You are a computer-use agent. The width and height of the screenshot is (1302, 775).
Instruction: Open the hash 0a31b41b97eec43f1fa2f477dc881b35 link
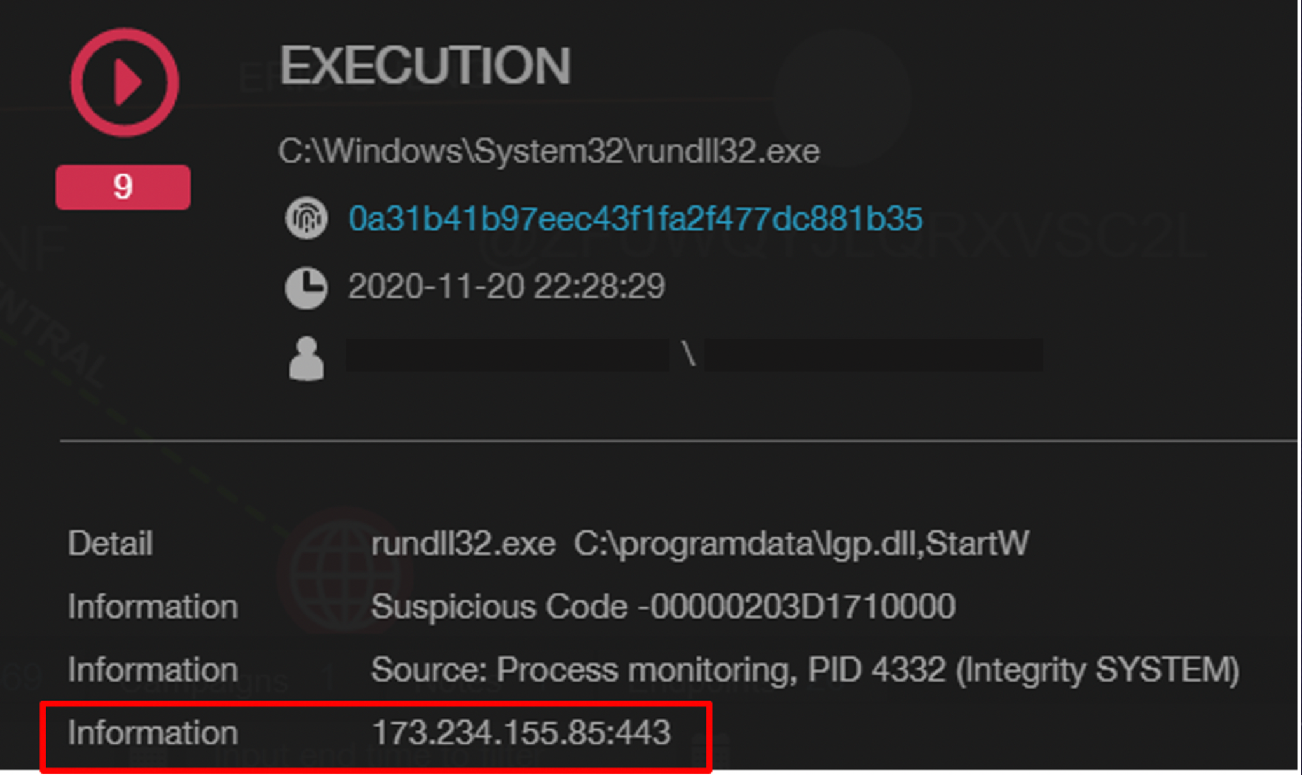[x=634, y=219]
